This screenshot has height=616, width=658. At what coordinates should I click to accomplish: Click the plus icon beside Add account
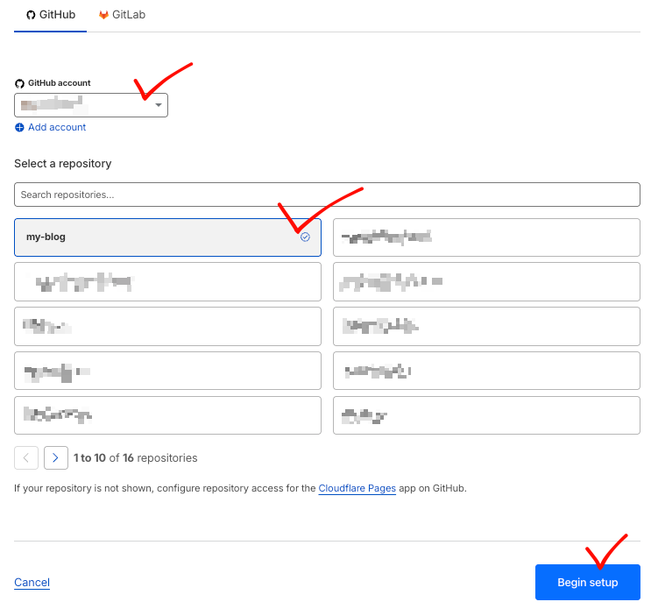click(19, 127)
